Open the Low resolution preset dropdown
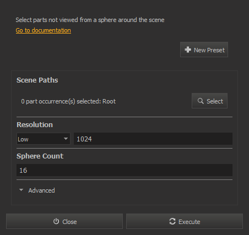The height and width of the screenshot is (235, 249). 44,139
